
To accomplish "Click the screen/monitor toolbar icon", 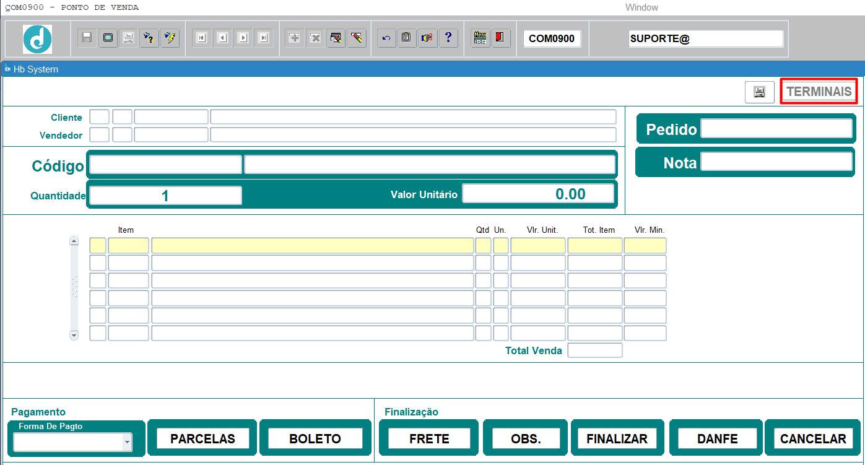I will click(108, 38).
